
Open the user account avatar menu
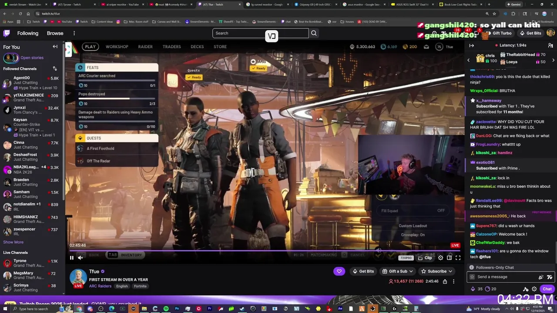[550, 33]
